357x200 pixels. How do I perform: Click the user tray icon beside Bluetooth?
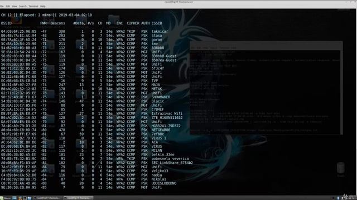tap(342, 198)
